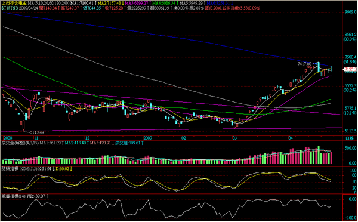Click the 5113.5 price axis label
The width and height of the screenshot is (358, 222).
350,131
